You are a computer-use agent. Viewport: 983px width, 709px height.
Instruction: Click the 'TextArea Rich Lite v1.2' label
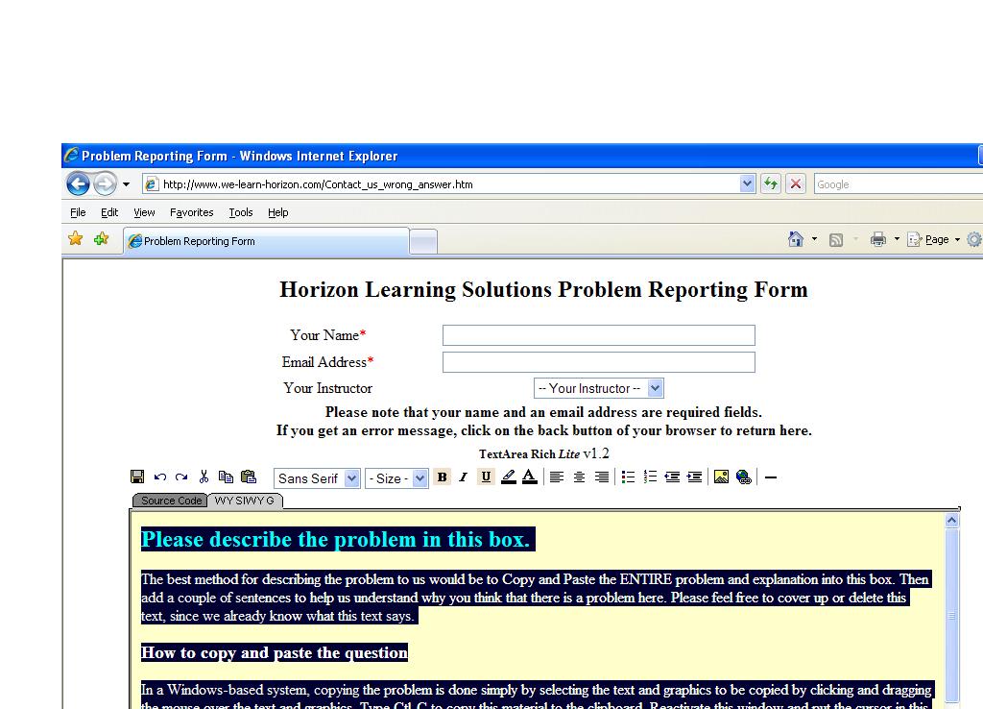(x=543, y=453)
